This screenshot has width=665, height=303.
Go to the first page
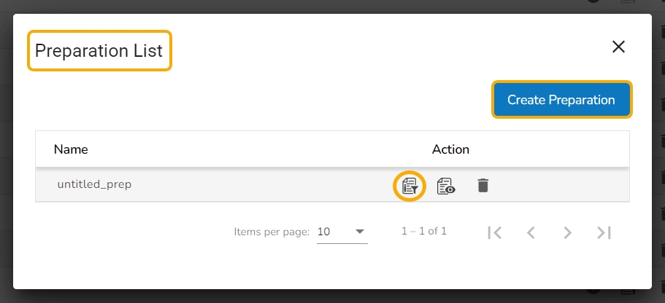pyautogui.click(x=495, y=232)
